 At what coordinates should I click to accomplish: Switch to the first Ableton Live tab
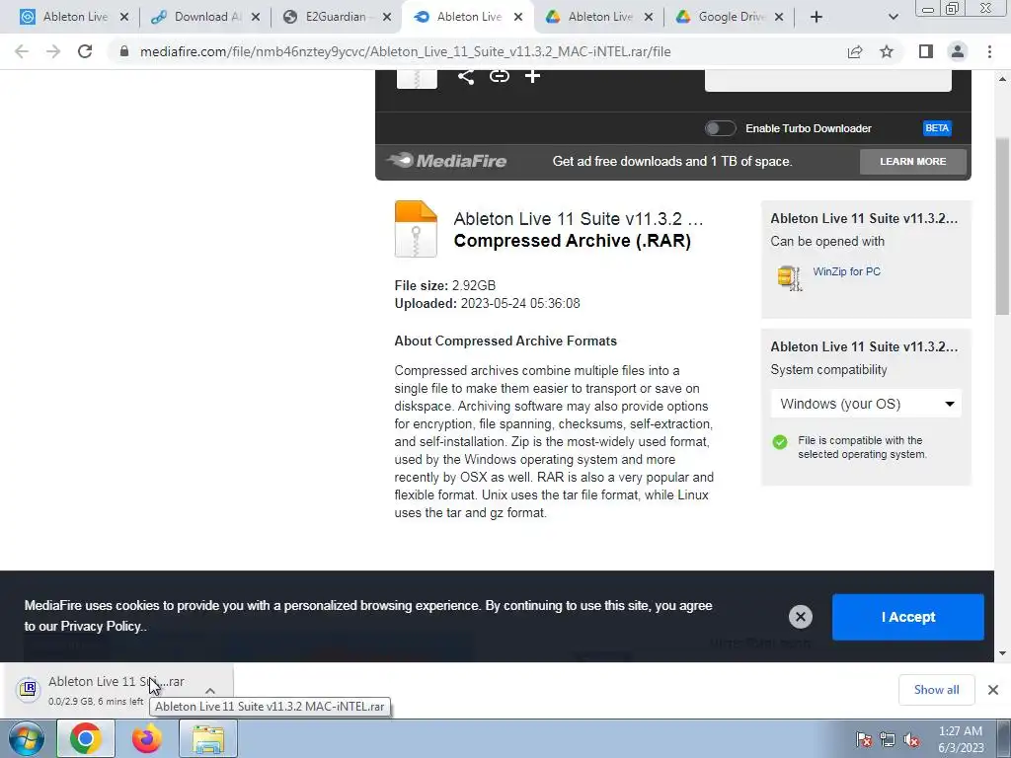click(64, 17)
